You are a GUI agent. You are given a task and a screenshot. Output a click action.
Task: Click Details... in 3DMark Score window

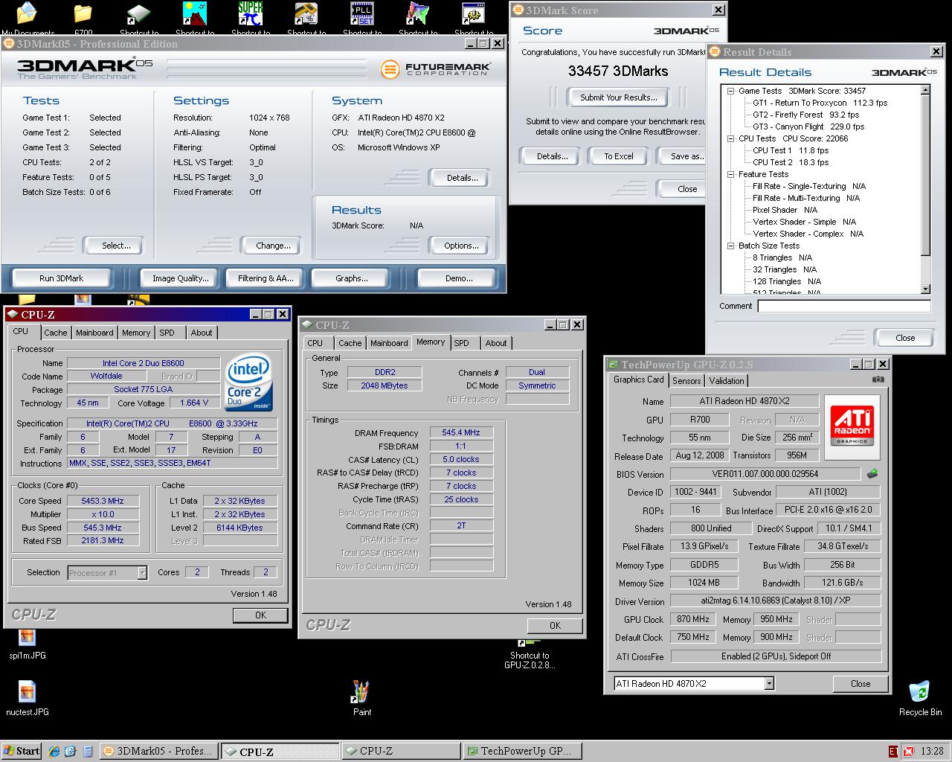pos(552,156)
